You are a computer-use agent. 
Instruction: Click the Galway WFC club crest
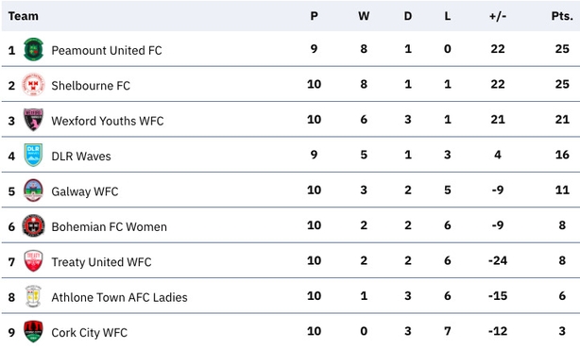(x=33, y=191)
